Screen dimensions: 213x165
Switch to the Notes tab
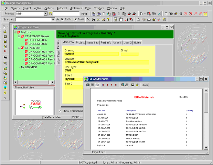[x=137, y=42]
